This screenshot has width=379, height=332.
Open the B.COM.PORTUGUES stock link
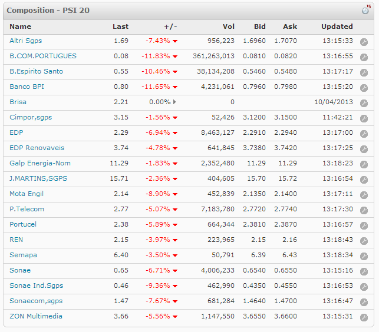43,56
